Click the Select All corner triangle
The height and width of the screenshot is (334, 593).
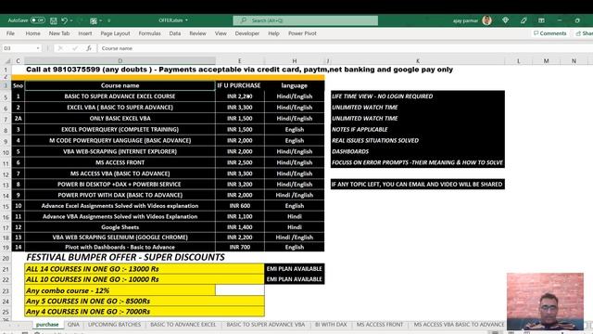[6, 61]
